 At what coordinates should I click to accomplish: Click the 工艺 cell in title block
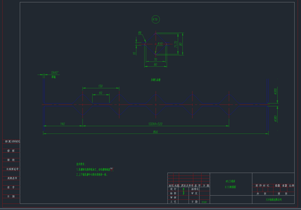click(173, 202)
